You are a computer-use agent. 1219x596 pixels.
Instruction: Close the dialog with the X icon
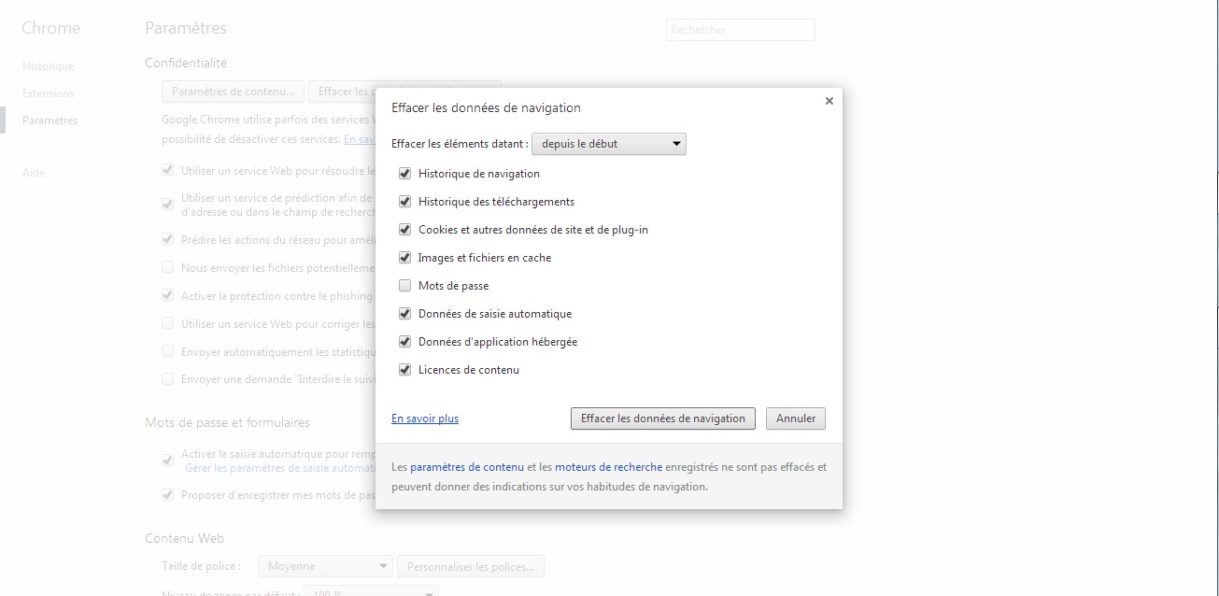click(829, 101)
